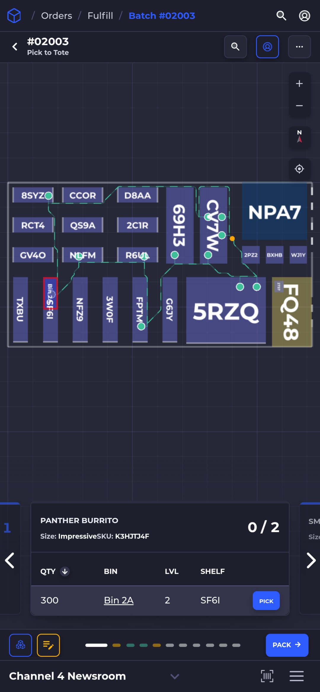Image resolution: width=320 pixels, height=692 pixels.
Task: Select shelf 69H3 on the map
Action: pos(180,225)
